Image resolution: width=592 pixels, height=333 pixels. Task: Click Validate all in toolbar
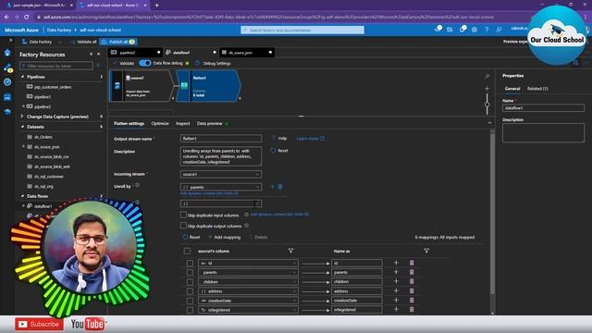point(84,42)
